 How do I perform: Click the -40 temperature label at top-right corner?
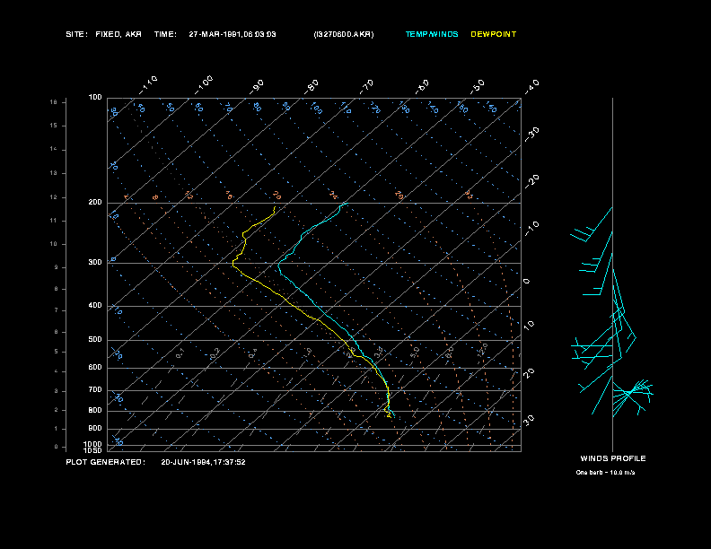point(532,87)
